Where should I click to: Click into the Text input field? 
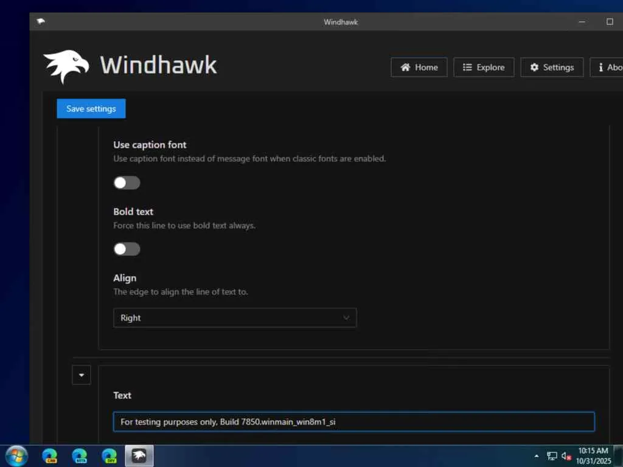tap(353, 422)
